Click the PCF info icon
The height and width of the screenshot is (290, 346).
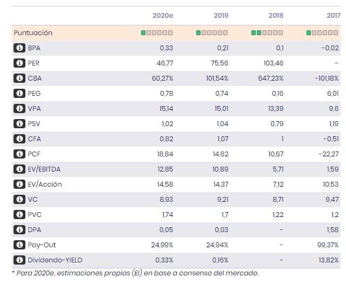[x=19, y=154]
